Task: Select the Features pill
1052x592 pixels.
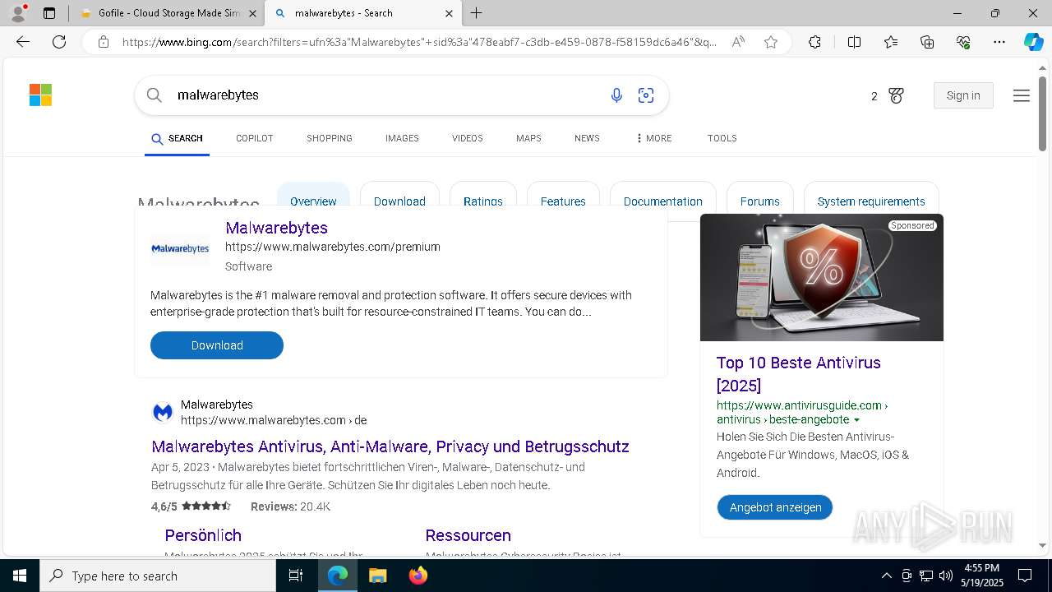Action: (x=563, y=197)
